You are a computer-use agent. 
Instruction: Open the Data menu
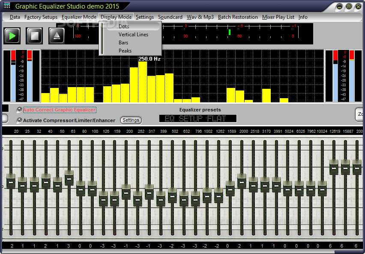(15, 17)
